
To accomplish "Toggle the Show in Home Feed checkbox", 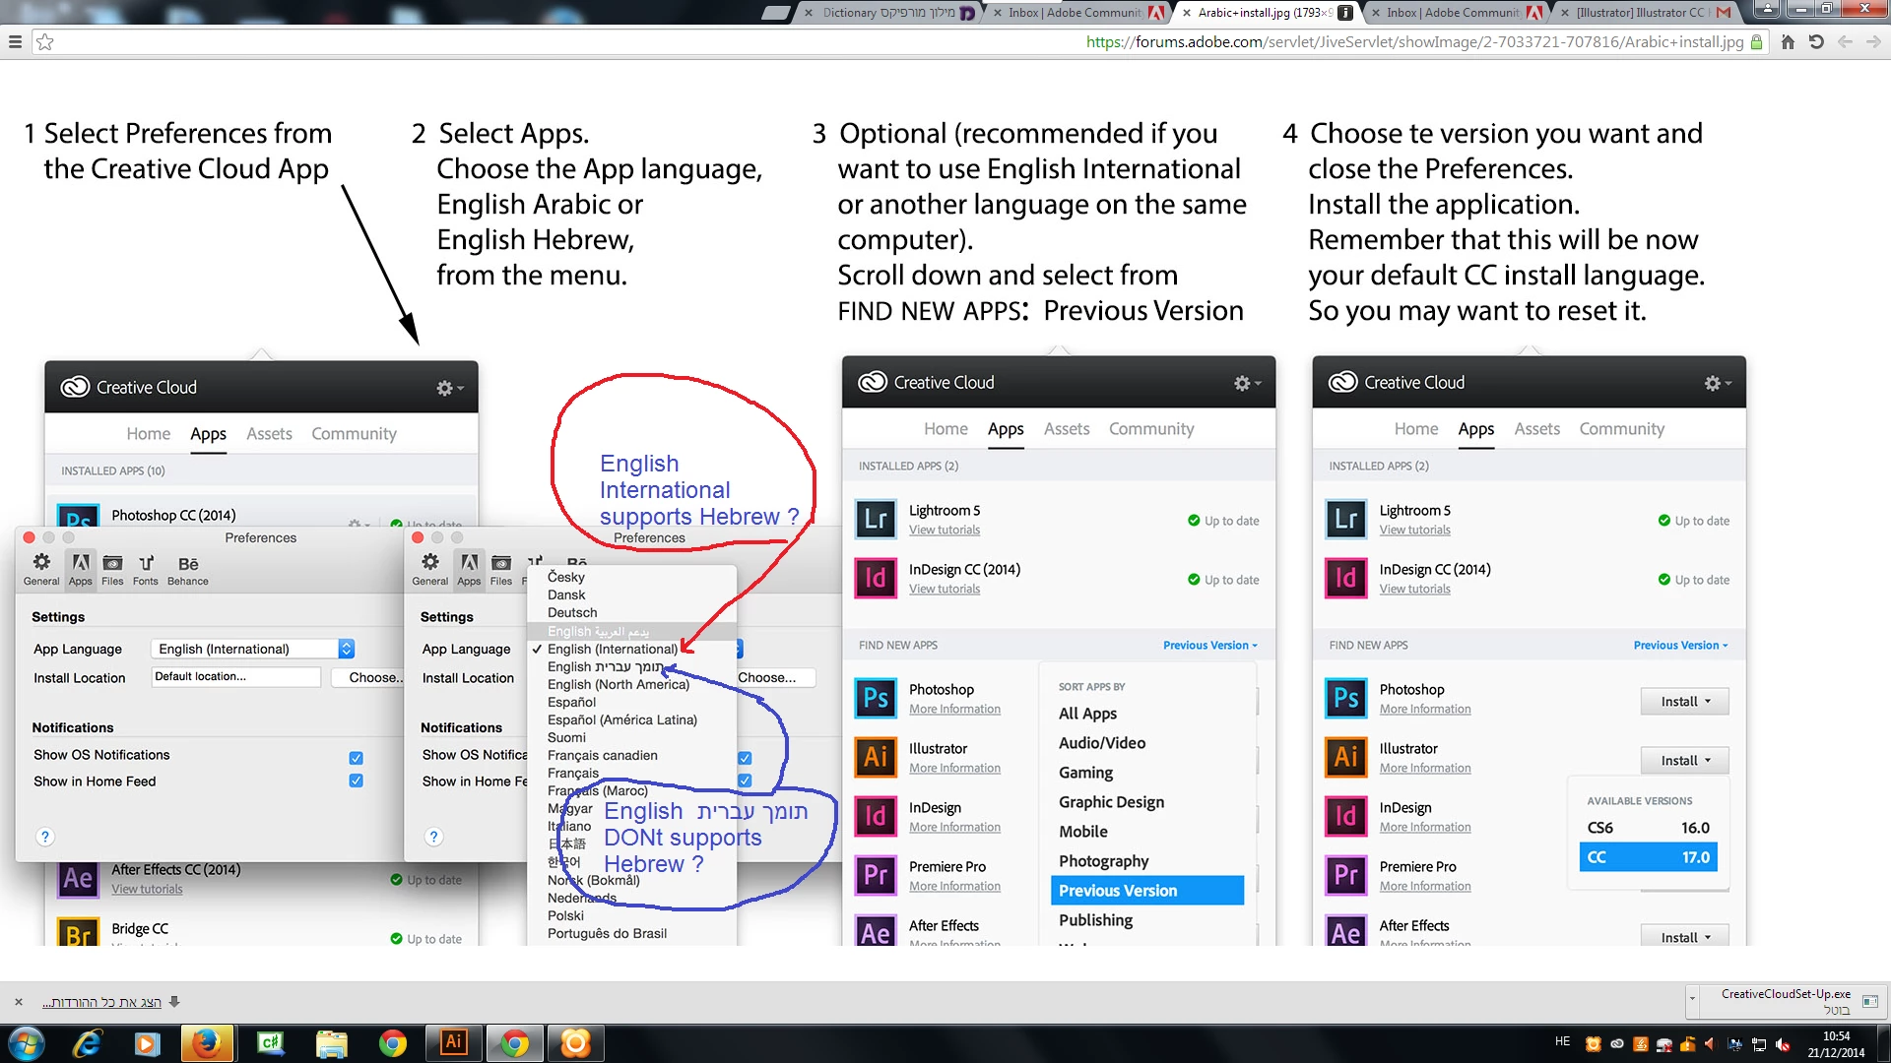I will pos(356,782).
